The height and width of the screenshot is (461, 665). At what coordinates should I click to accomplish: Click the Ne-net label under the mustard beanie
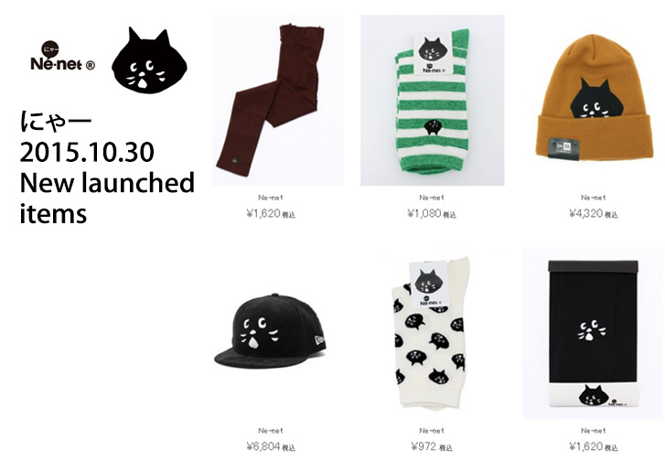click(594, 198)
